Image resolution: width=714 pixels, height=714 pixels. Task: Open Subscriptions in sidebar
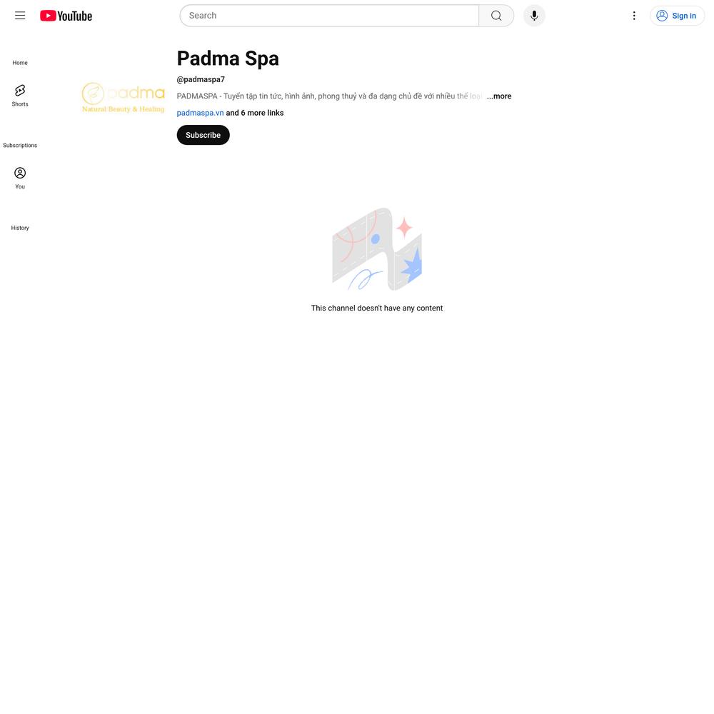[x=20, y=145]
